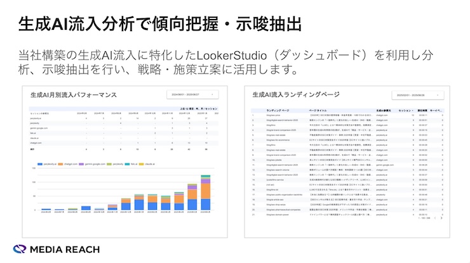The width and height of the screenshot is (470, 263).
Task: Click the green perplexity legend swatch
Action: click(109, 164)
